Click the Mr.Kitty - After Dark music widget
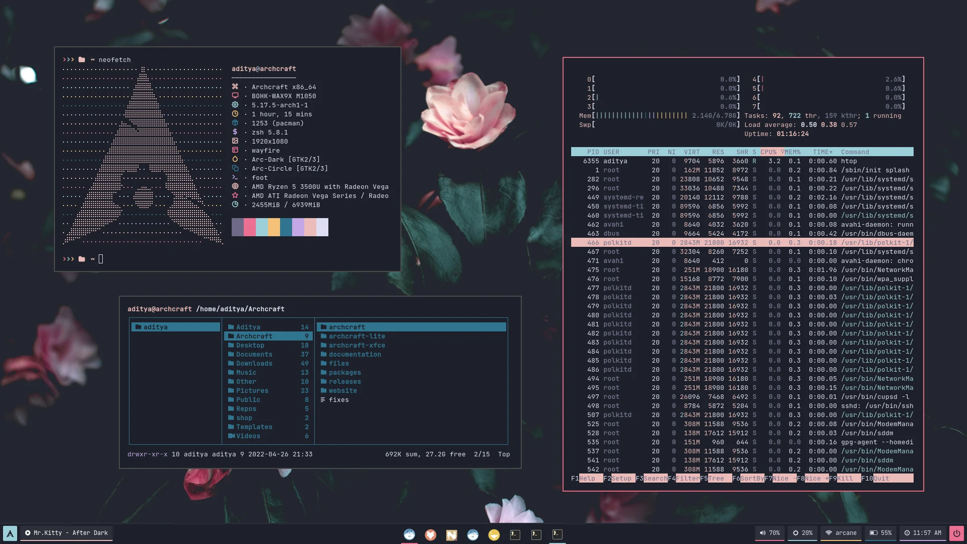967x544 pixels. pyautogui.click(x=66, y=533)
